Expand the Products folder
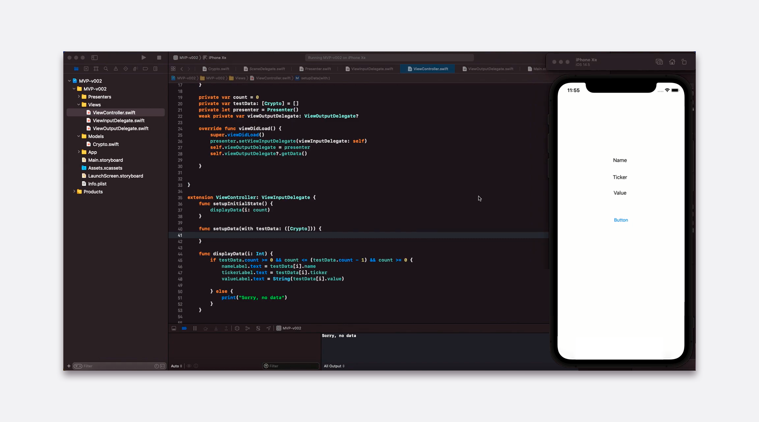 tap(74, 192)
